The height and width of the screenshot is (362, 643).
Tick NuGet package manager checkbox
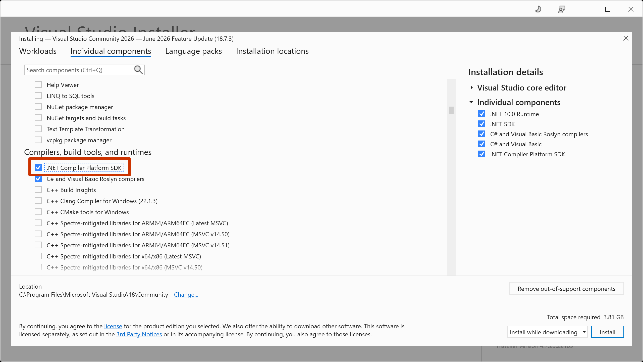click(38, 107)
